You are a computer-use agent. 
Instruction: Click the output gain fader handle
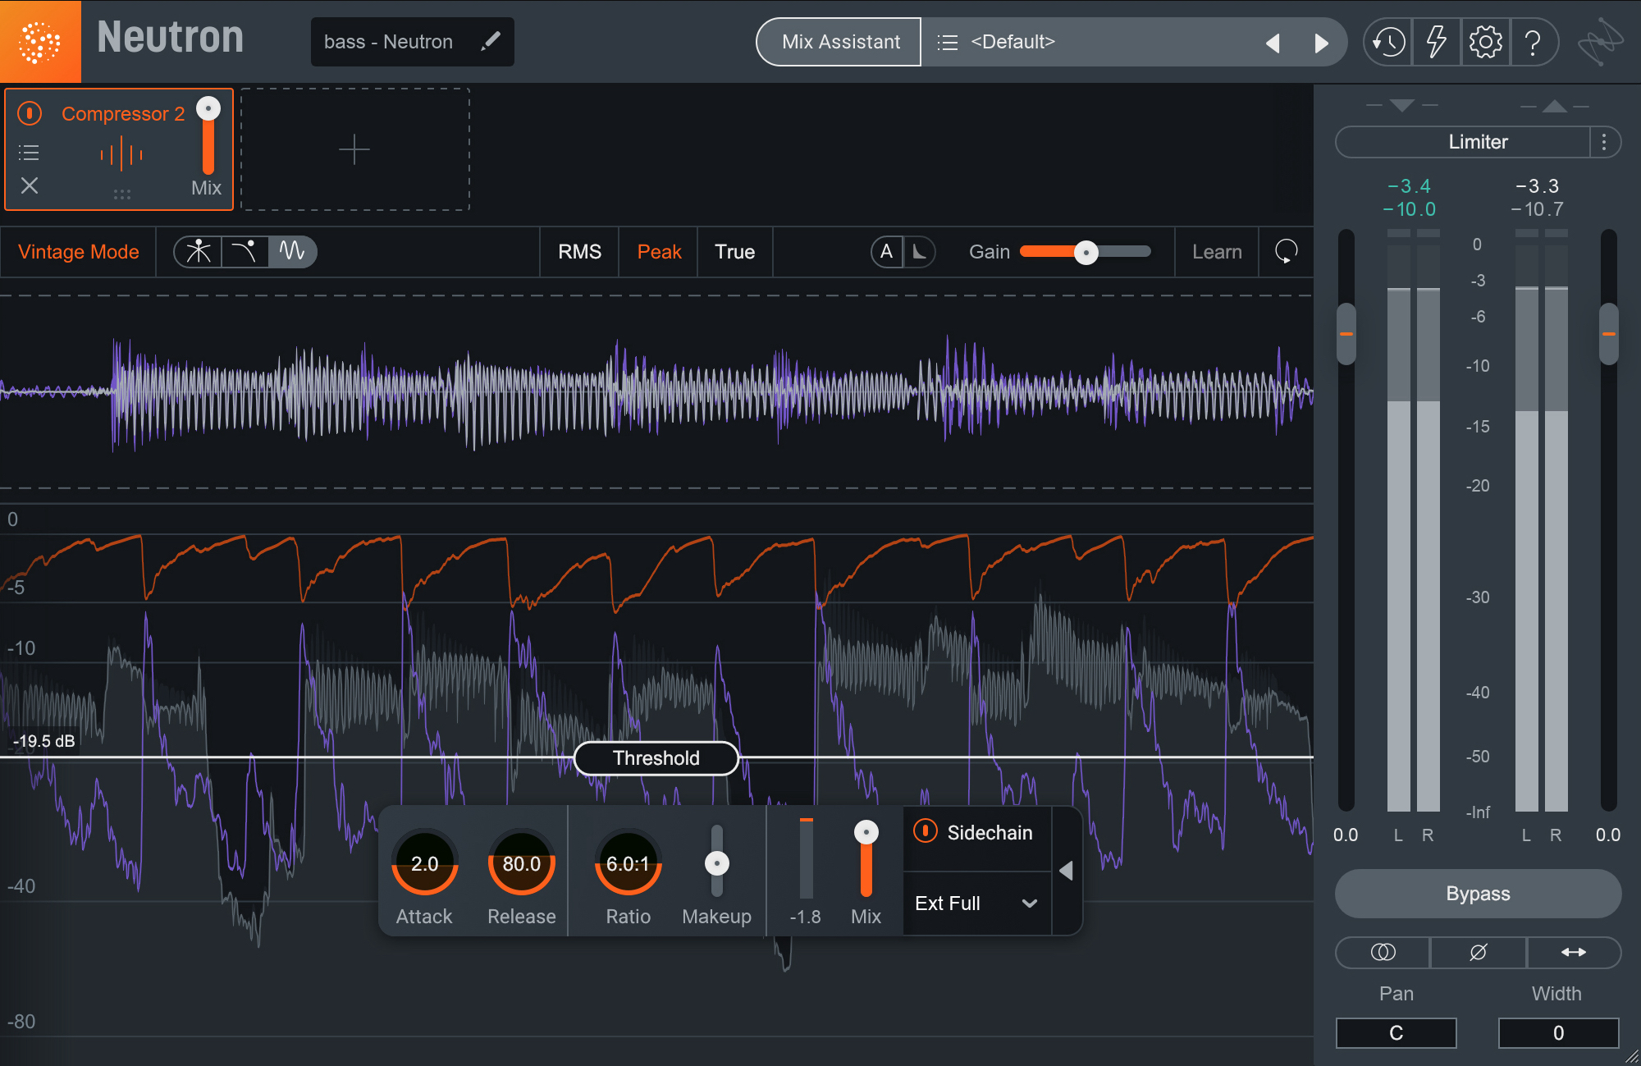1609,334
